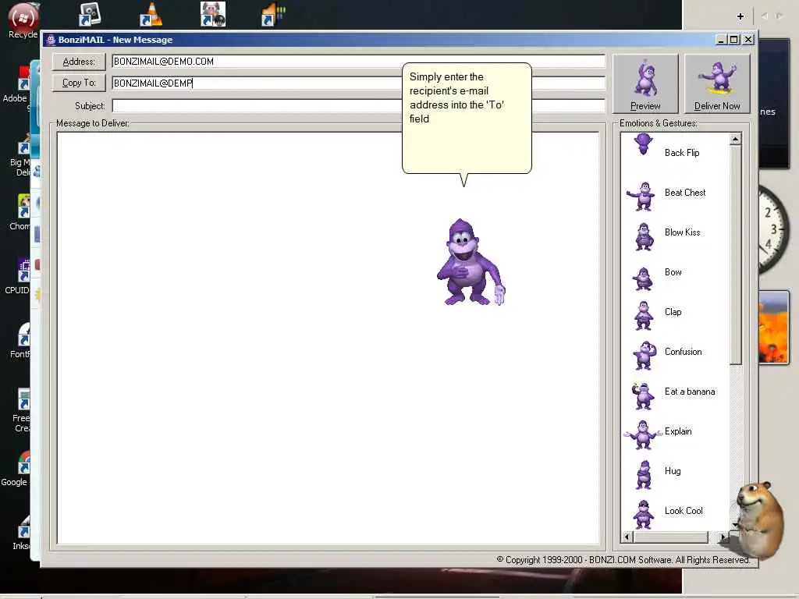Click the Deliver Now button

(x=717, y=83)
